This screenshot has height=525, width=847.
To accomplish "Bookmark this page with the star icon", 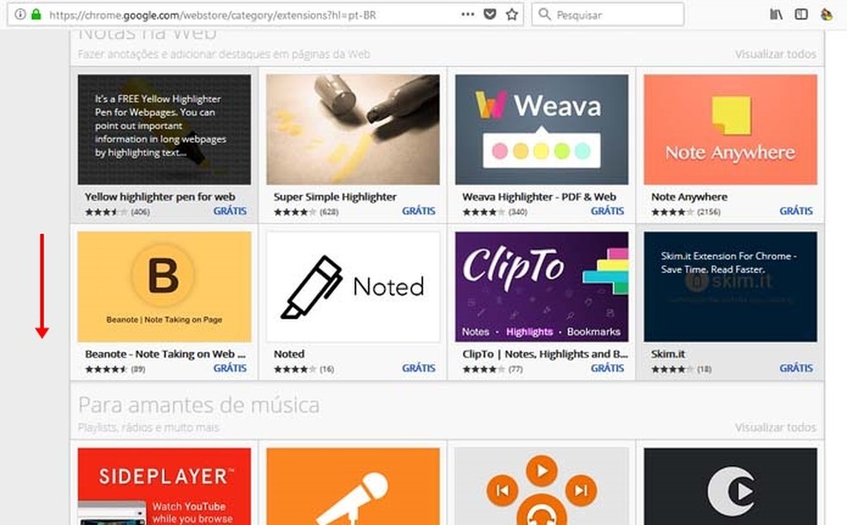I will (512, 15).
